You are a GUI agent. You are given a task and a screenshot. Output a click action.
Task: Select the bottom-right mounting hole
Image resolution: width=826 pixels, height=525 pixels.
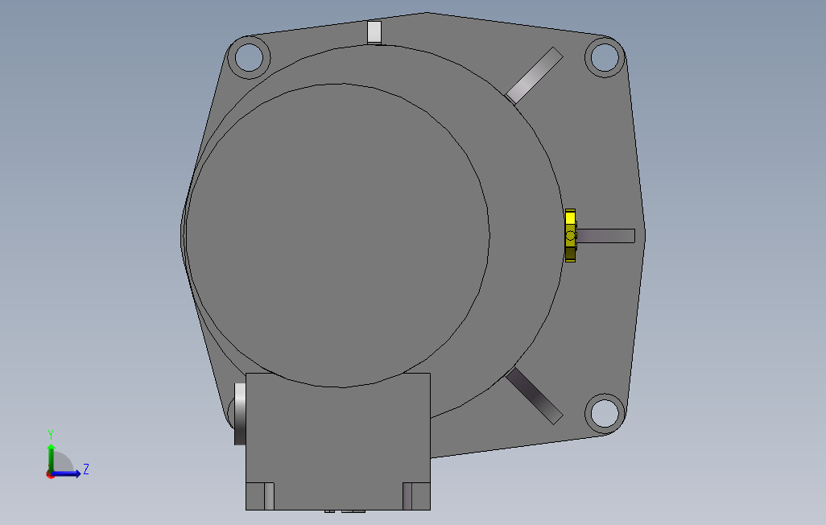(x=605, y=413)
